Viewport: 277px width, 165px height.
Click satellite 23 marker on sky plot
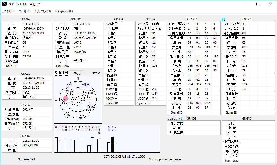[89, 110]
